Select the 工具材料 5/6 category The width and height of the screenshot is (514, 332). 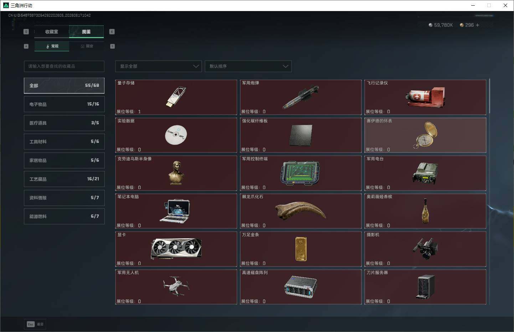pyautogui.click(x=64, y=141)
